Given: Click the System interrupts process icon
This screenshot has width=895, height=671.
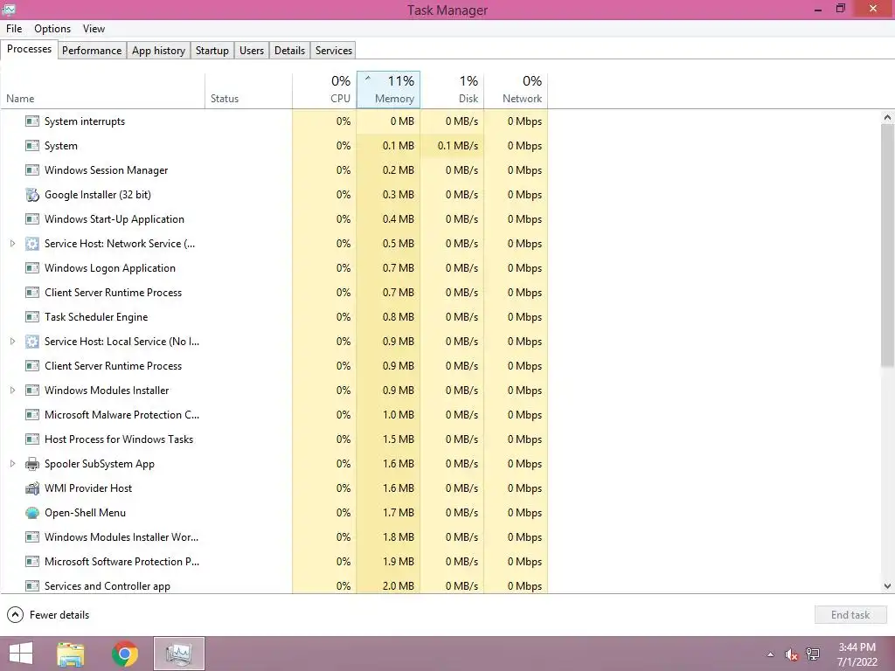Looking at the screenshot, I should [x=32, y=121].
